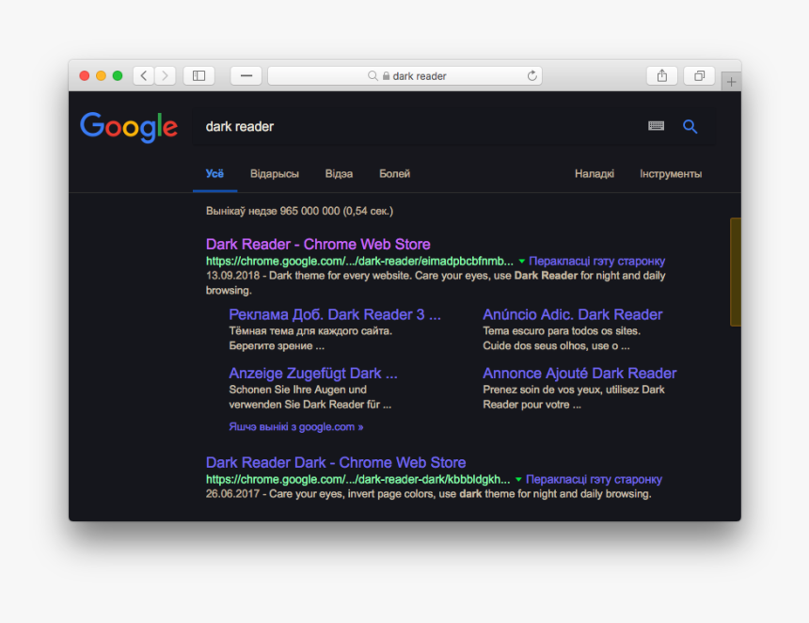
Task: Click the eimadpbcbfnmb green URL text
Action: pos(359,262)
